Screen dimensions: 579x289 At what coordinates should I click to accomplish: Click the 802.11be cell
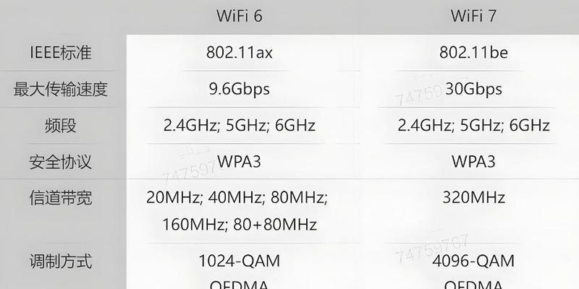point(473,52)
